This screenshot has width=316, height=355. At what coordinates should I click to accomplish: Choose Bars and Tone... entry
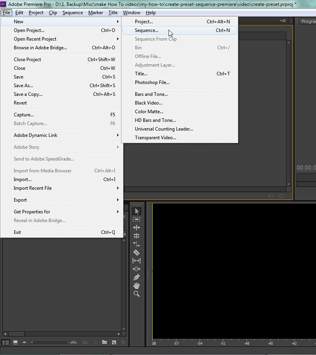coord(180,94)
